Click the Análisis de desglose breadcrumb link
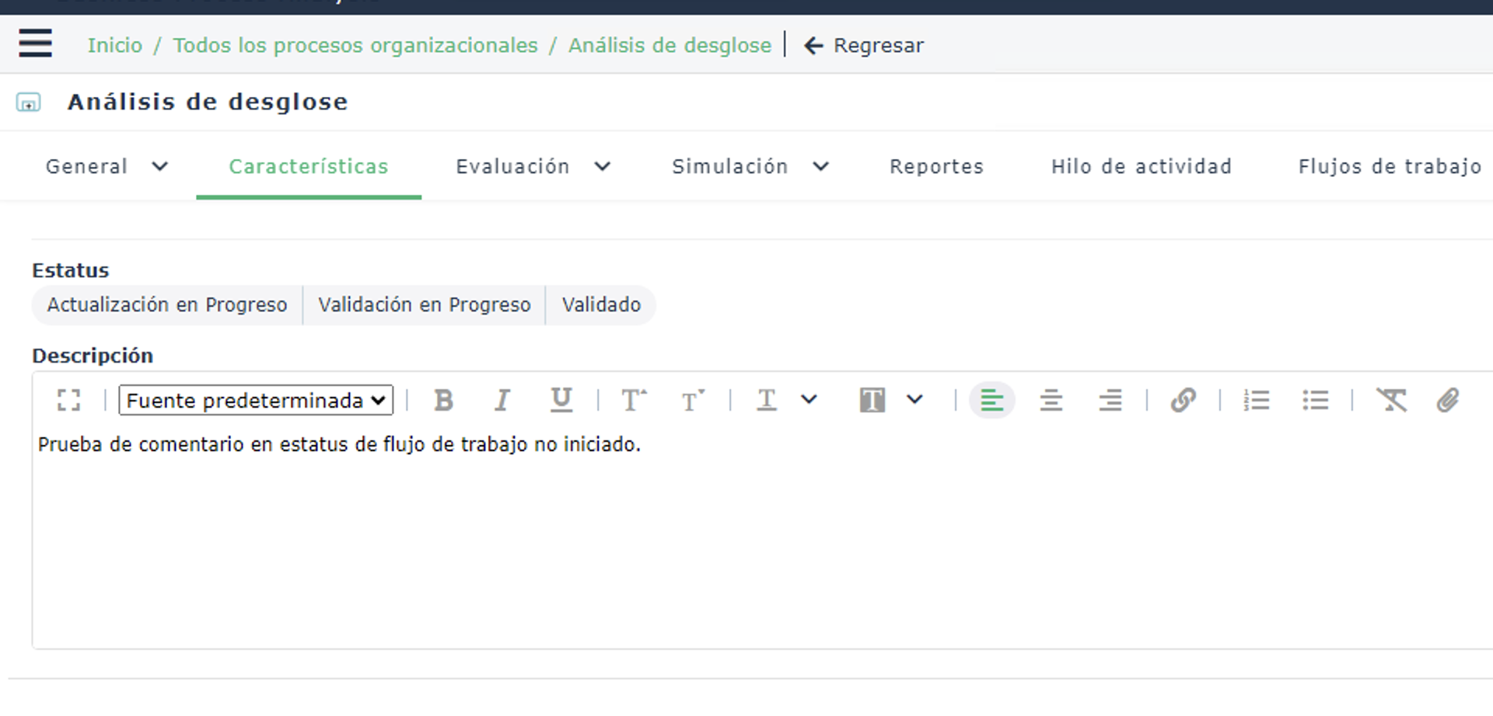The width and height of the screenshot is (1493, 716). click(670, 45)
